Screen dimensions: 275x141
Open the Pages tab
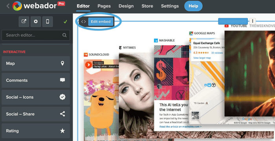(x=104, y=6)
